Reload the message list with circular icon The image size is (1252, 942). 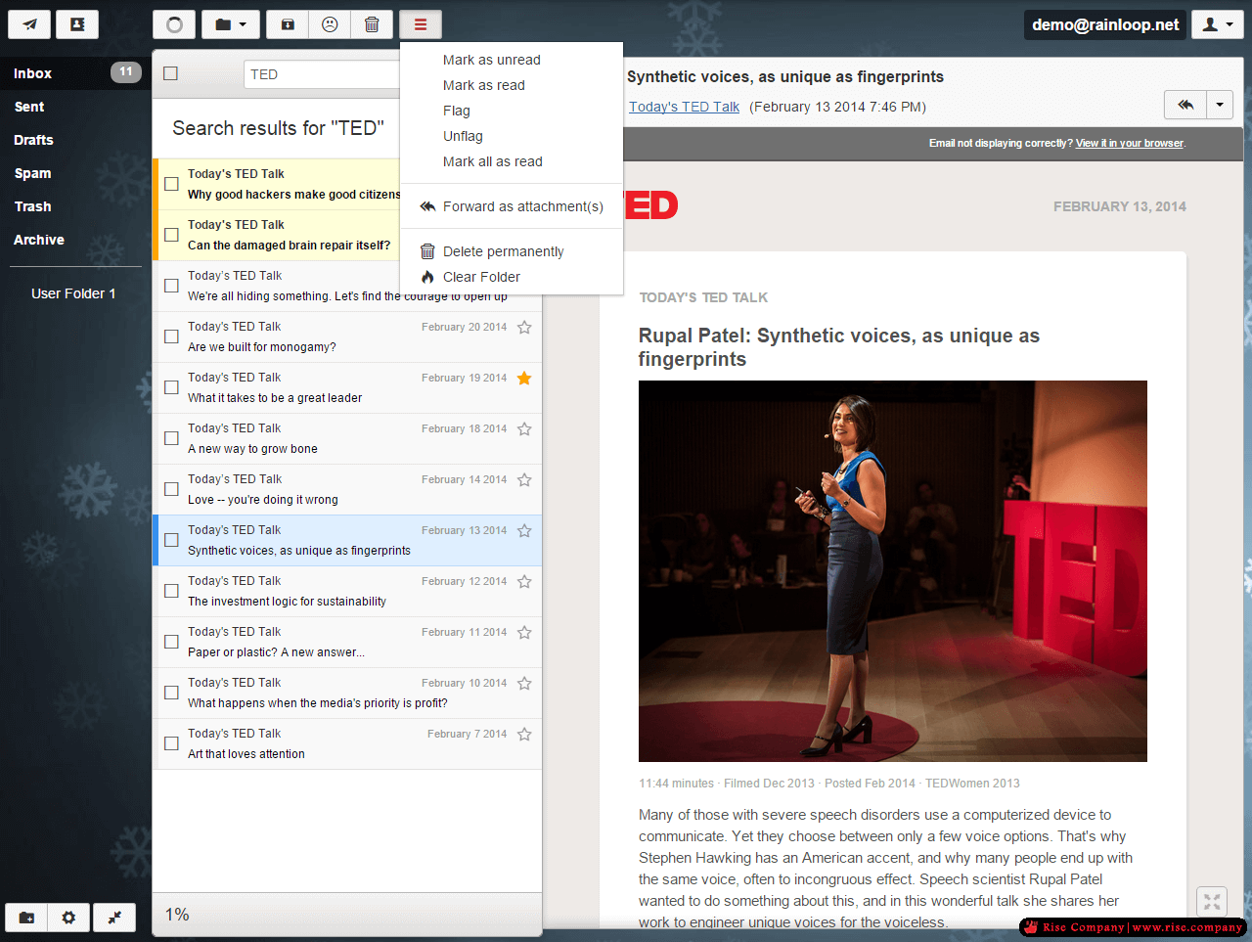[x=174, y=24]
